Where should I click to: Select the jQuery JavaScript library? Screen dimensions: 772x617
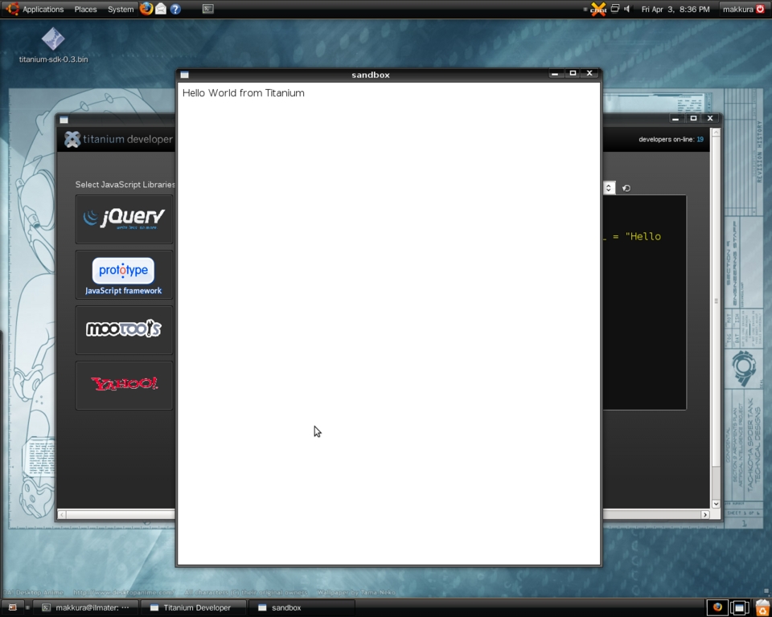124,218
